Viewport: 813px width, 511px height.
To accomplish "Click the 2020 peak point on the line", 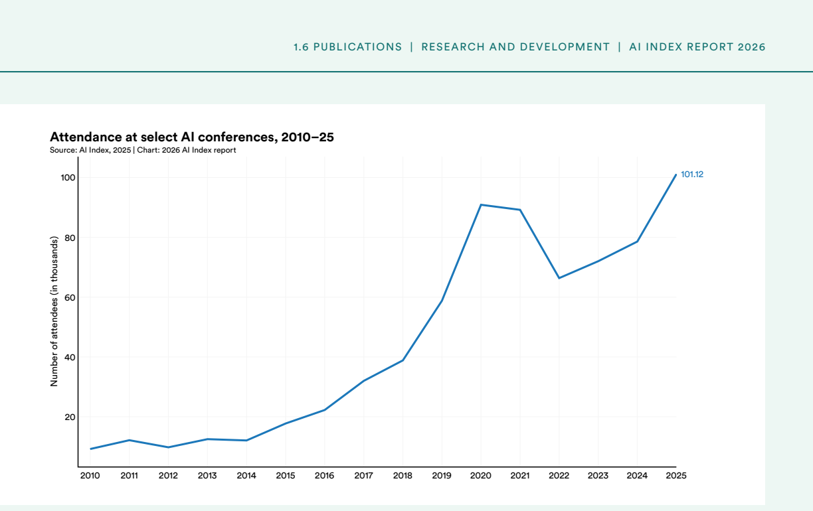I will tap(481, 205).
